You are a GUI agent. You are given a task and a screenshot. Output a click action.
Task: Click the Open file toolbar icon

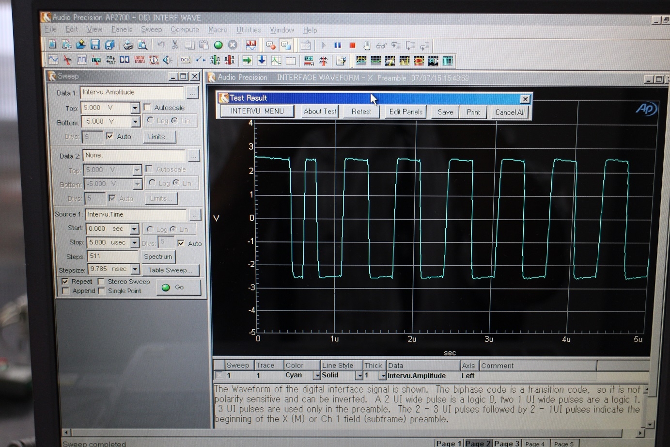81,45
